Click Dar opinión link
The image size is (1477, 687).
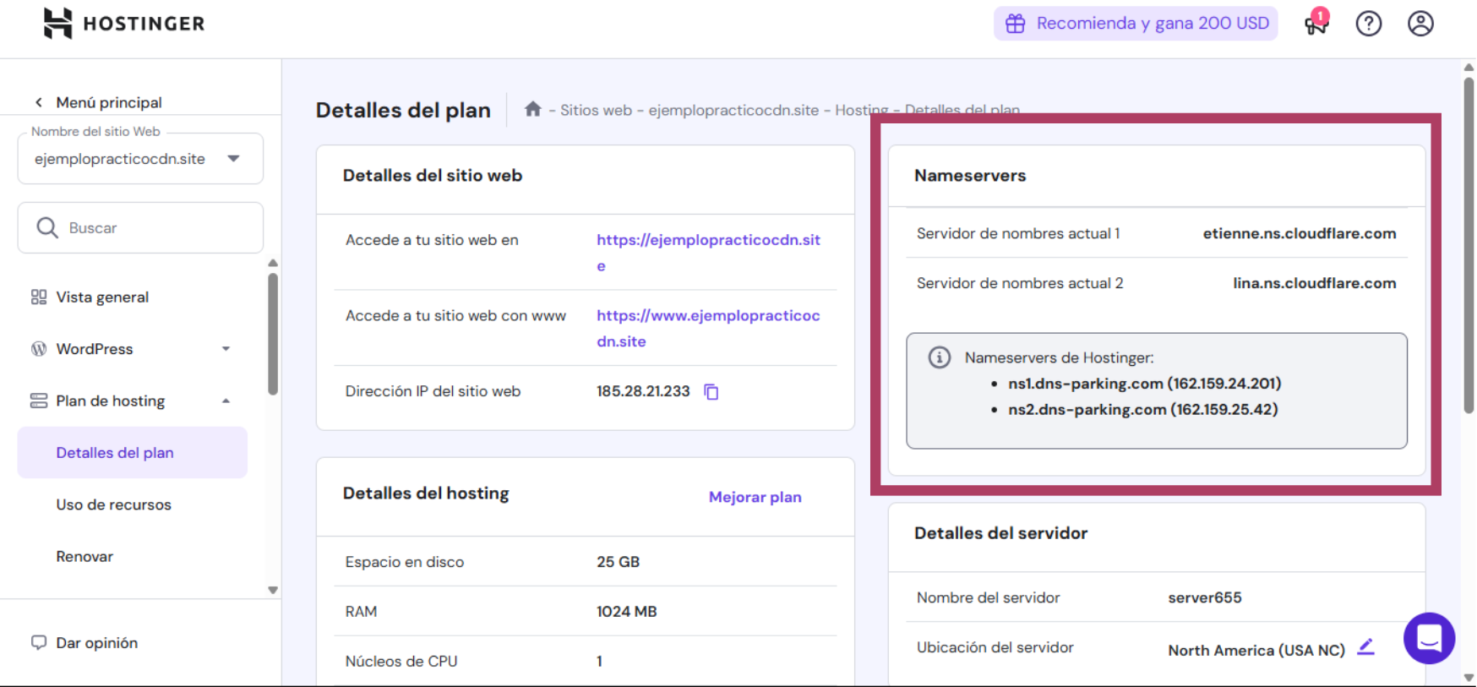pos(96,643)
